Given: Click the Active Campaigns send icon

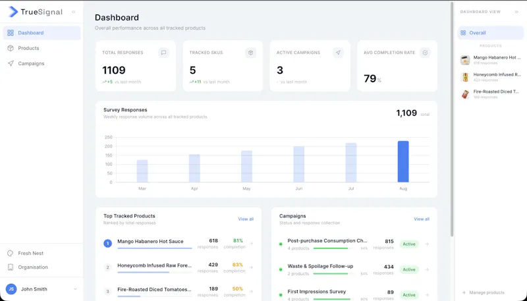Looking at the screenshot, I should 338,53.
